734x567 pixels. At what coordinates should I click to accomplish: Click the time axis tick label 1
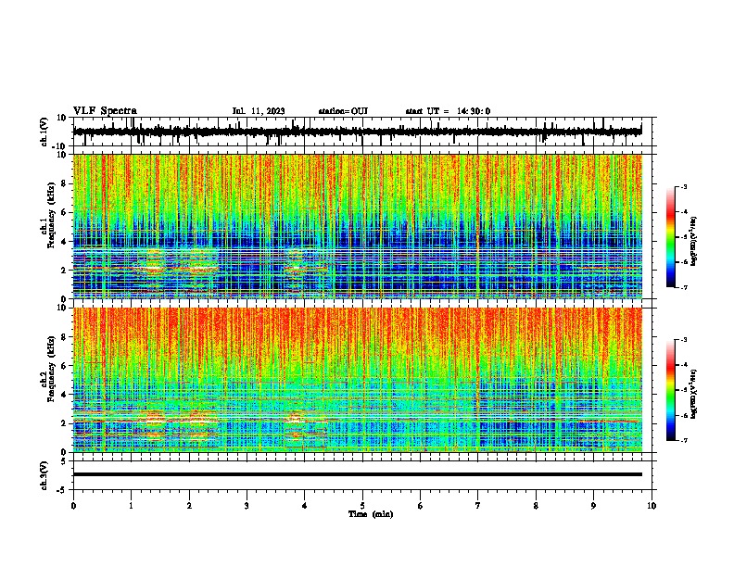click(131, 506)
